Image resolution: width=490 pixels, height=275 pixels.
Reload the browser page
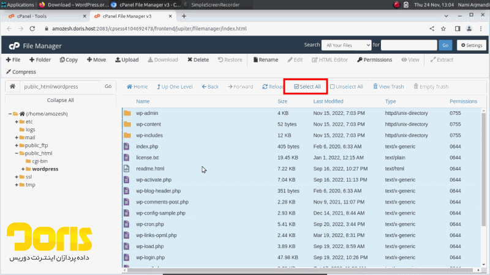coord(32,29)
